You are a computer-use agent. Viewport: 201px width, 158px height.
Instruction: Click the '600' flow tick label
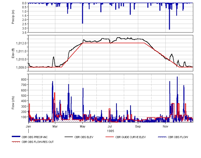24,90
